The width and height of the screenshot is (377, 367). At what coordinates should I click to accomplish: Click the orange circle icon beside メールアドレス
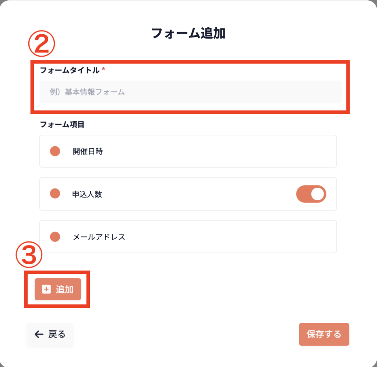tap(55, 237)
